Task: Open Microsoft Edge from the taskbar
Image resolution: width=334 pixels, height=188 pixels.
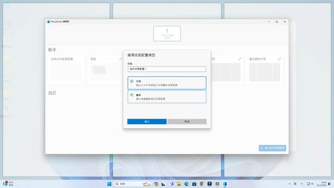Action: pyautogui.click(x=186, y=184)
